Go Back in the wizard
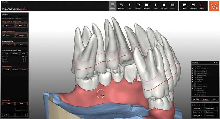Image resolution: width=220 pixels, height=119 pixels. 8,115
